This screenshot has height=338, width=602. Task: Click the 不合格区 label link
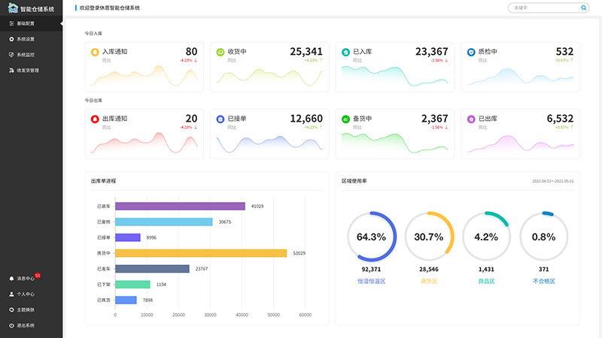click(544, 281)
